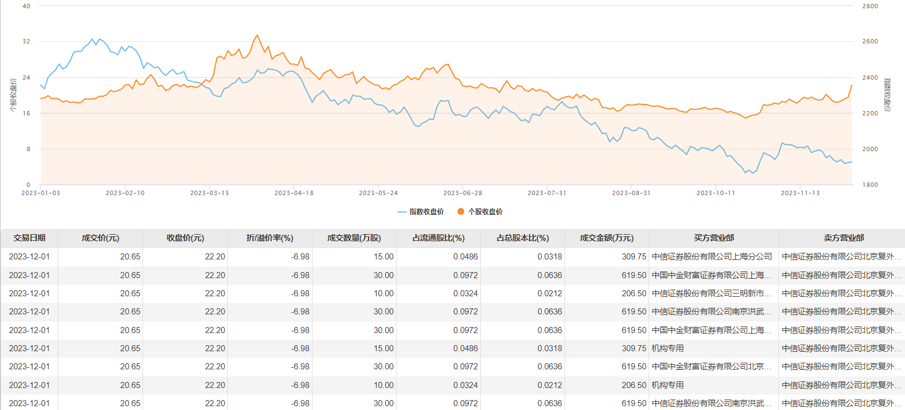The width and height of the screenshot is (905, 410).
Task: Click the 占总股本比(%) column header
Action: click(x=523, y=238)
